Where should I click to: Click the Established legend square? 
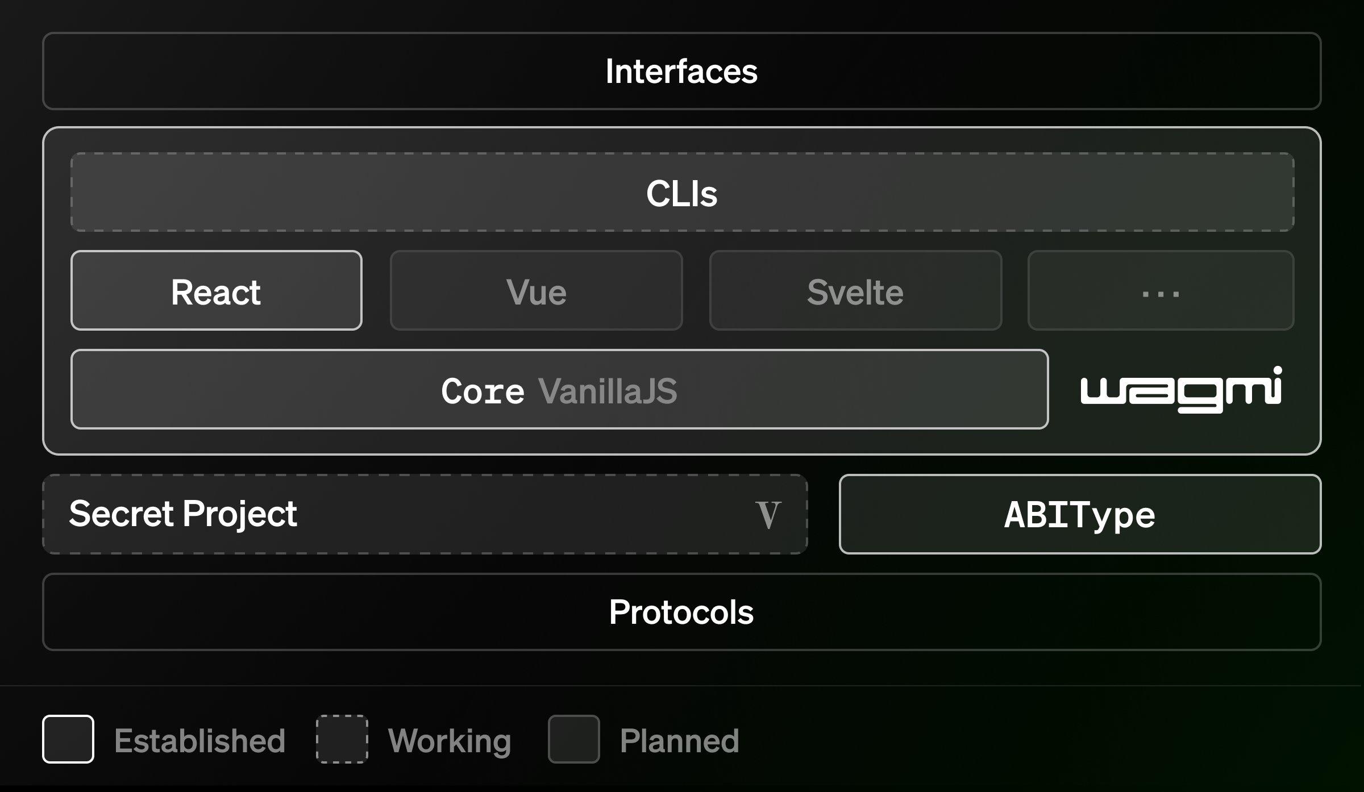tap(68, 739)
